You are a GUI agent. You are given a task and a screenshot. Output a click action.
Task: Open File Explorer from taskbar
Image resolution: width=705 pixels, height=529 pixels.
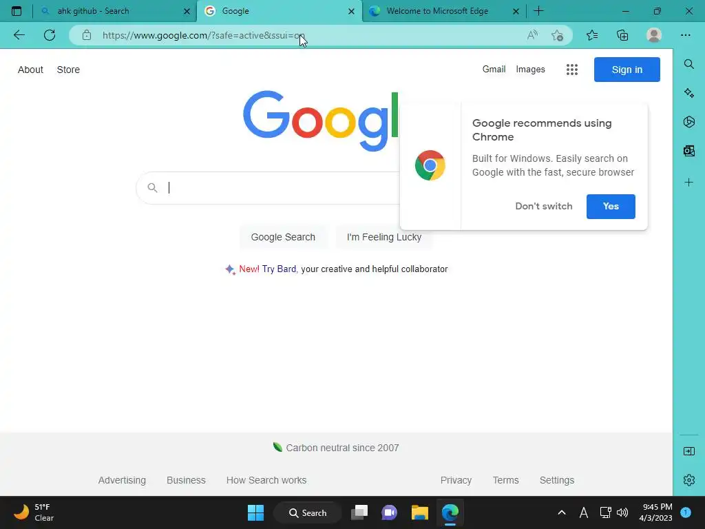pyautogui.click(x=419, y=512)
